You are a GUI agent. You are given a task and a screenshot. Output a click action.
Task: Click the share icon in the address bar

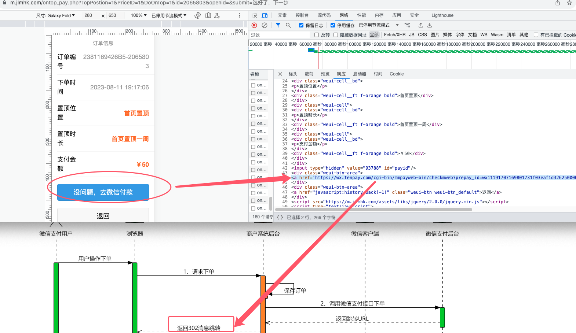558,3
